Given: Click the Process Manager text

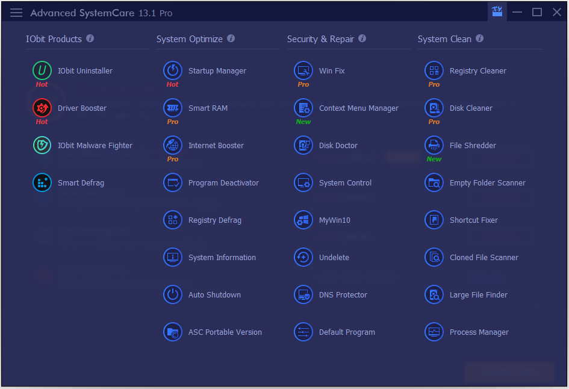Looking at the screenshot, I should tap(479, 332).
